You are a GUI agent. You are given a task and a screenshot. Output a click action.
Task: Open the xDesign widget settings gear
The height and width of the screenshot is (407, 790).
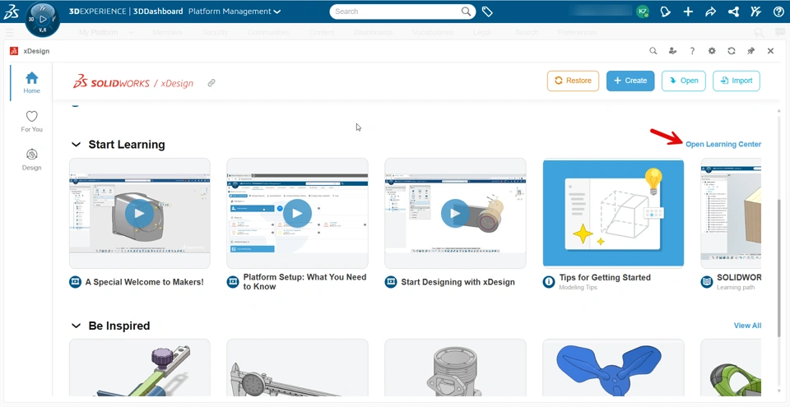coord(712,51)
